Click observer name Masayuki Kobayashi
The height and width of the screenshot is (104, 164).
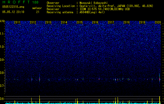94,3
